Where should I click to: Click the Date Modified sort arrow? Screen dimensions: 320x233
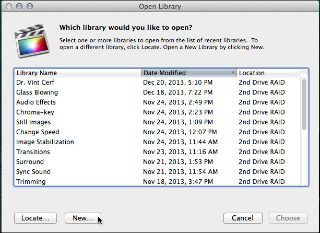click(x=233, y=73)
